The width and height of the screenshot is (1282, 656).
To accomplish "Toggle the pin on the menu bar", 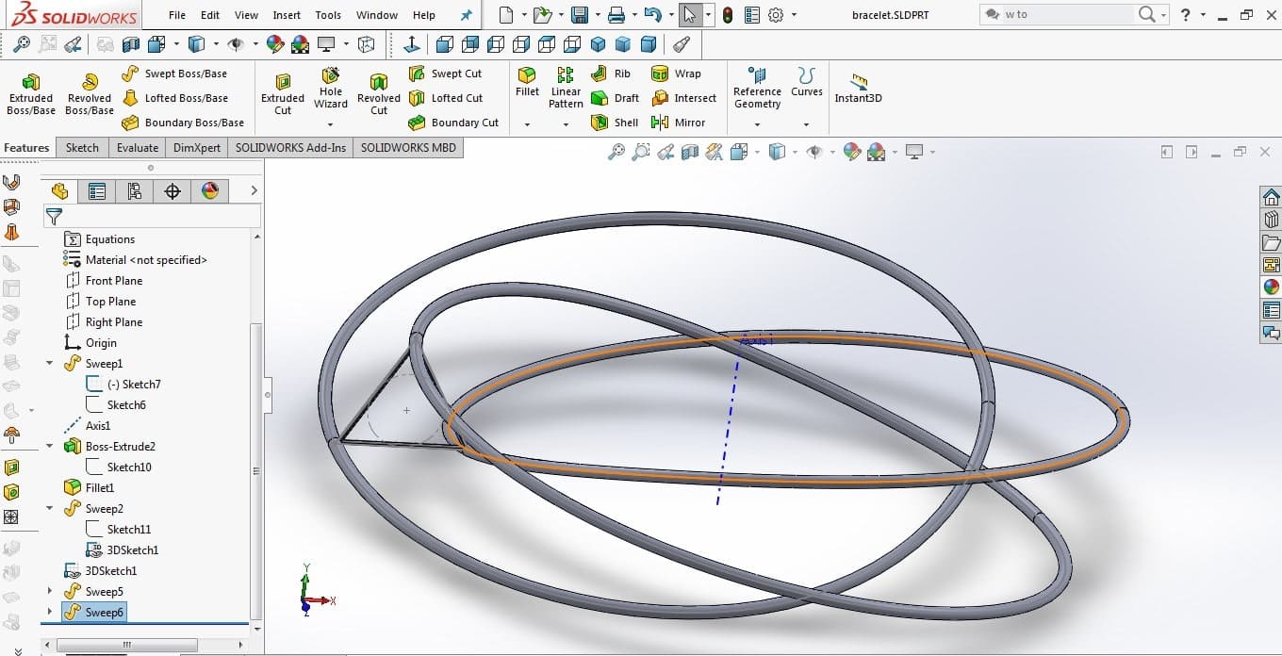I will tap(466, 15).
